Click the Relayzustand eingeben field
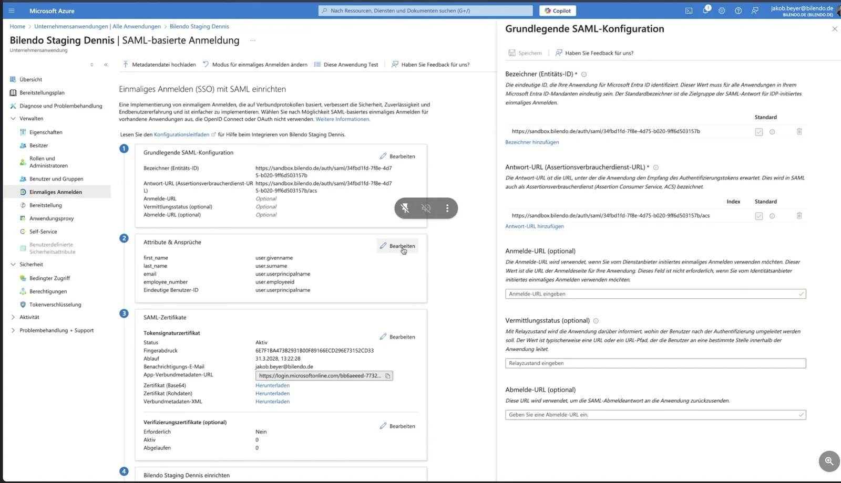 click(x=655, y=363)
